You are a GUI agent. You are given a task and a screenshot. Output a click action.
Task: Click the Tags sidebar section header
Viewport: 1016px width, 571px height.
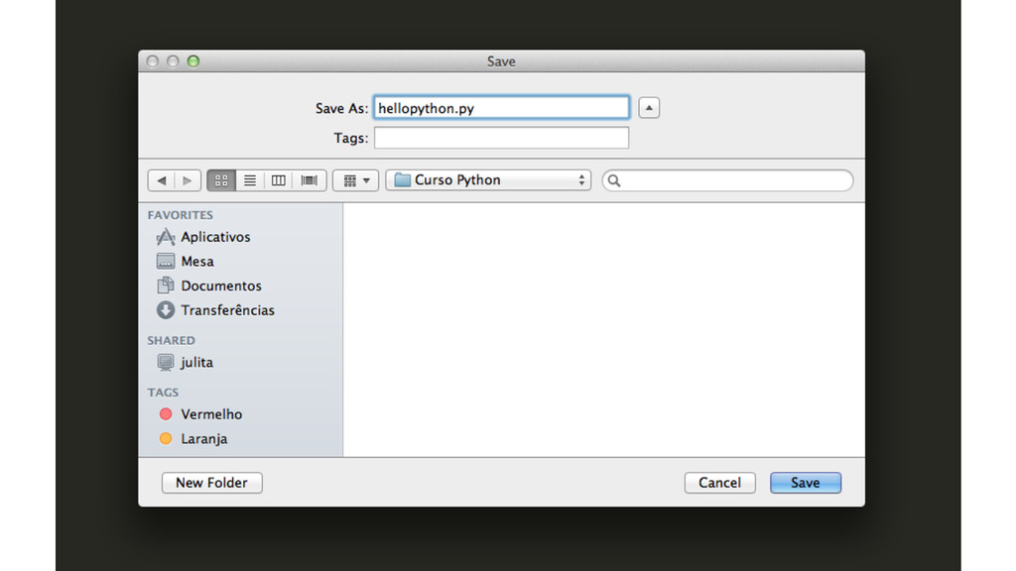click(163, 393)
